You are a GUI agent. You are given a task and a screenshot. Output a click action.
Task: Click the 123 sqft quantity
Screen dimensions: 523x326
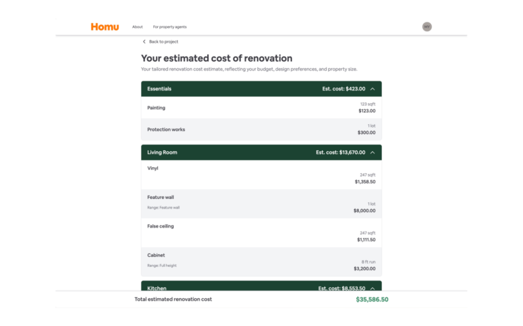368,104
